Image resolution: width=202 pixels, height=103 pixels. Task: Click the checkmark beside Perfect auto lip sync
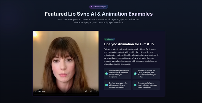click(135, 74)
